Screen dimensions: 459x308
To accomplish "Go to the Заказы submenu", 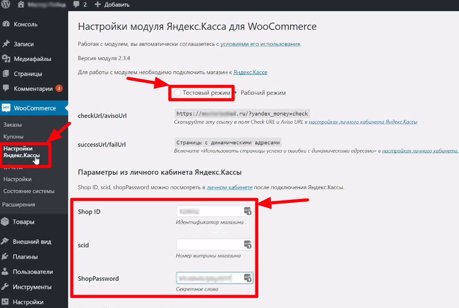I will pos(12,125).
